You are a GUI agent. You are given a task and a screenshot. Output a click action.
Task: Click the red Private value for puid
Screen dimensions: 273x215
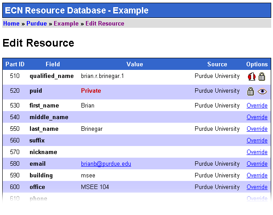91,91
